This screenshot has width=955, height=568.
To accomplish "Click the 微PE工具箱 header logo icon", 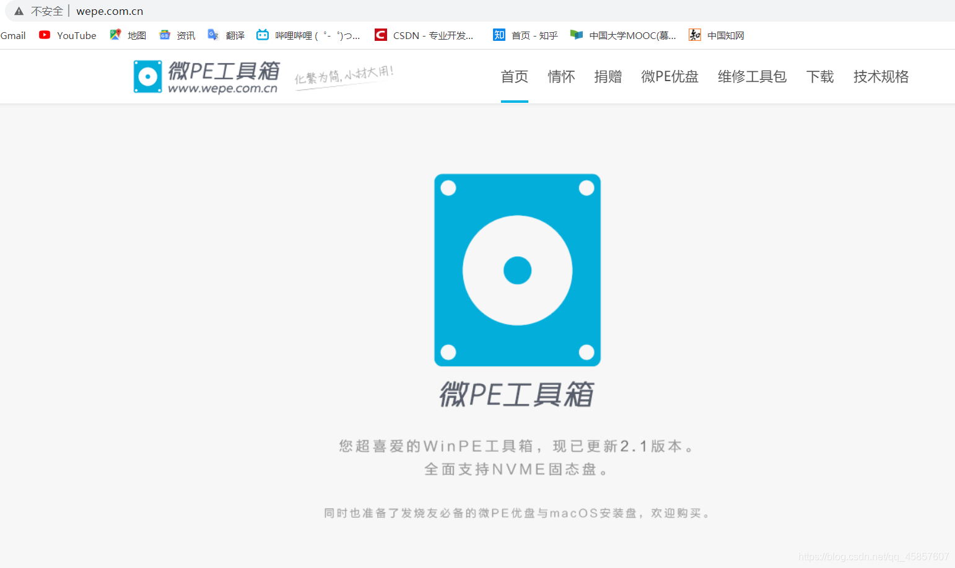I will coord(148,77).
